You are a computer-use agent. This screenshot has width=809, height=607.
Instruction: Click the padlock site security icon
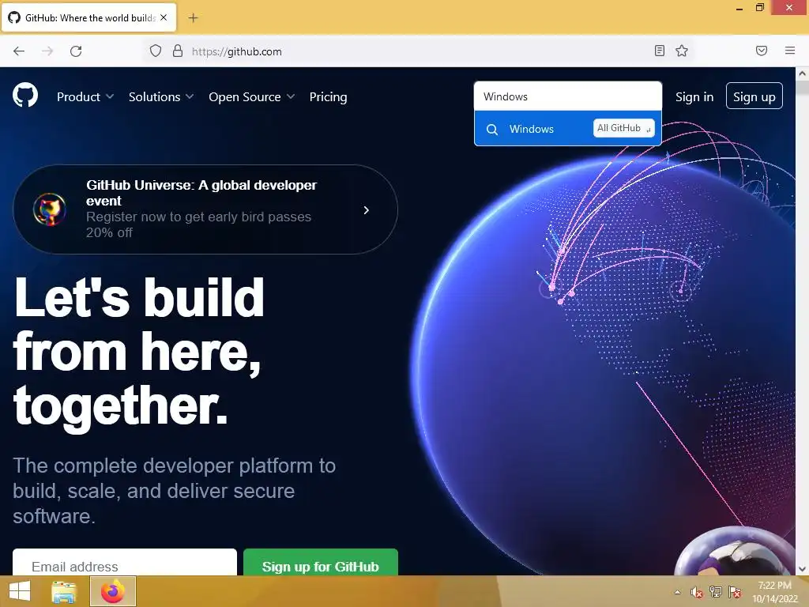click(x=178, y=51)
